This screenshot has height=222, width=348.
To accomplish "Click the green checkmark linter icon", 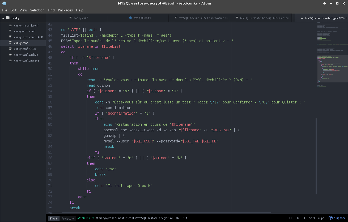I will [x=79, y=218].
